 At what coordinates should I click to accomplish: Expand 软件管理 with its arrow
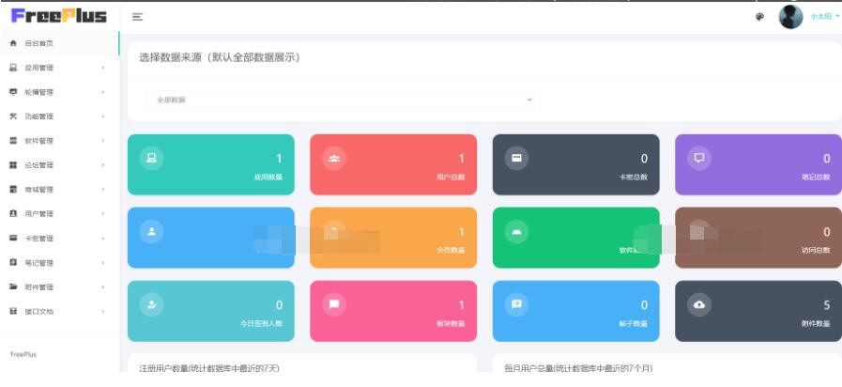pos(102,141)
